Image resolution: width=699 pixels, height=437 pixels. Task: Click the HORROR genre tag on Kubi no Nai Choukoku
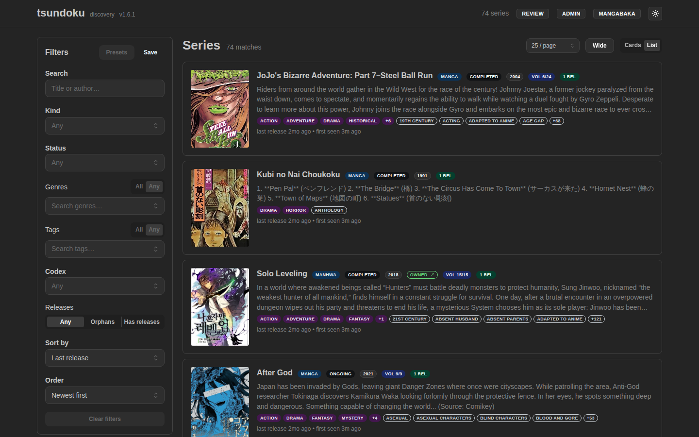click(x=296, y=210)
